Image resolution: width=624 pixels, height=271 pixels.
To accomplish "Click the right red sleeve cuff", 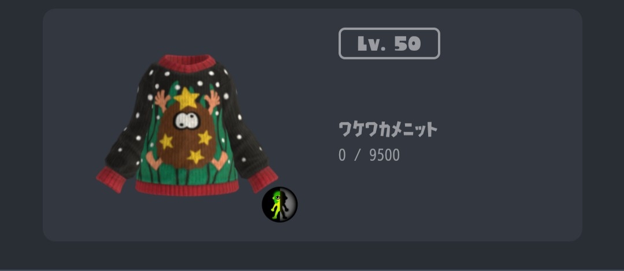I will point(263,179).
